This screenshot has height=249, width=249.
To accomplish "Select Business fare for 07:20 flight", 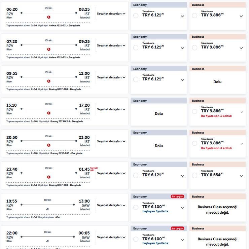I will 194,48.
